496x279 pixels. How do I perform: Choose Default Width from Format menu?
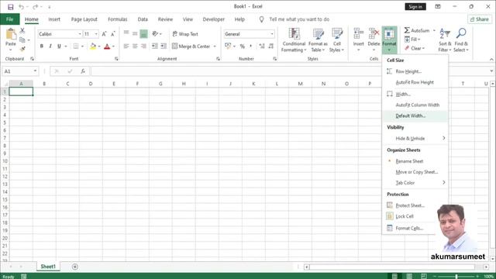coord(415,115)
